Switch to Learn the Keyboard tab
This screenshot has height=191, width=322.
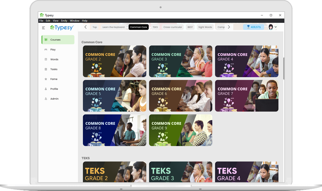point(113,27)
